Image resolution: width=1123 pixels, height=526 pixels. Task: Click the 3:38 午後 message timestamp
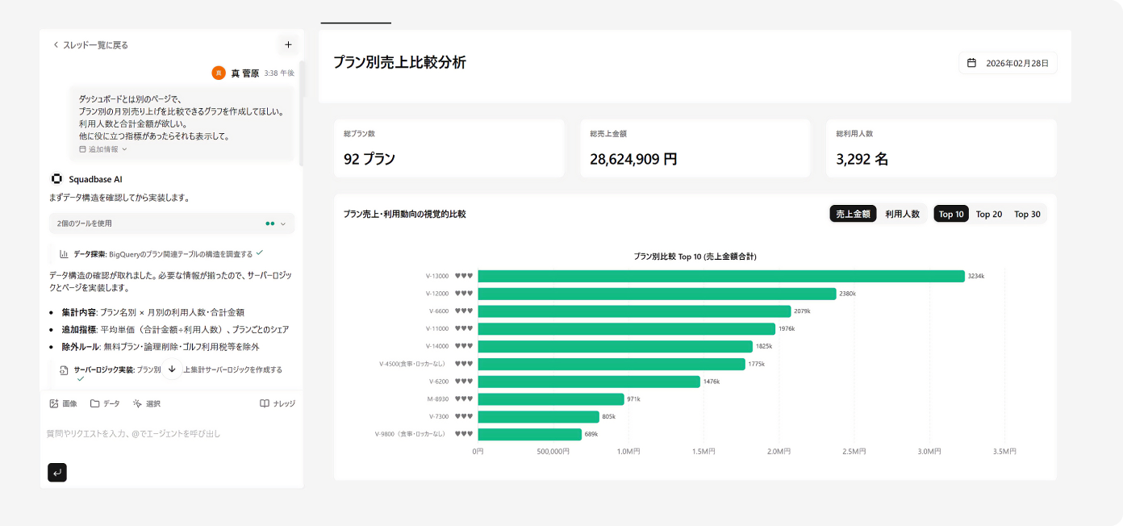[279, 73]
